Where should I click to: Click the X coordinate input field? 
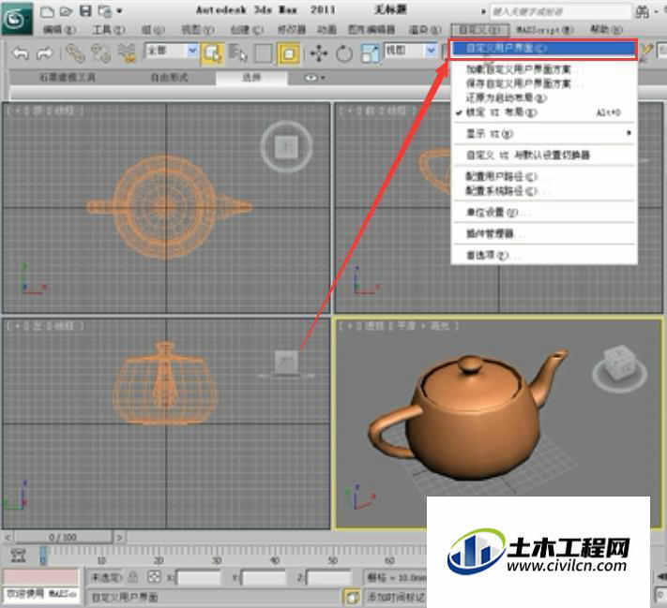click(198, 577)
